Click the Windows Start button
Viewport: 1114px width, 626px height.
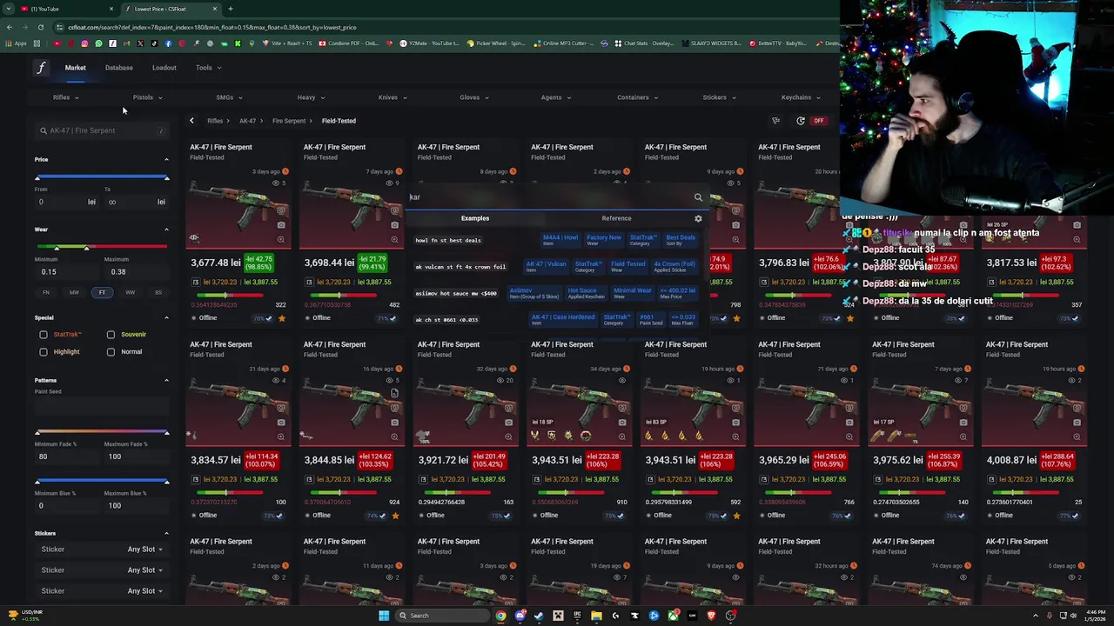383,616
